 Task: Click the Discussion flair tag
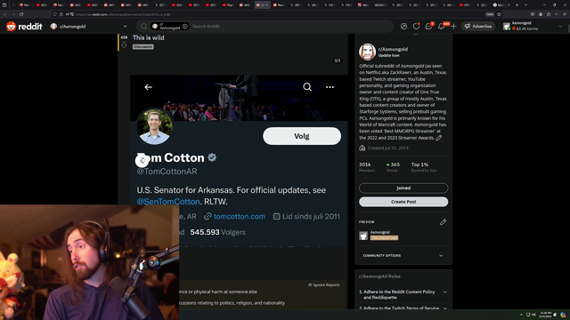pyautogui.click(x=142, y=47)
